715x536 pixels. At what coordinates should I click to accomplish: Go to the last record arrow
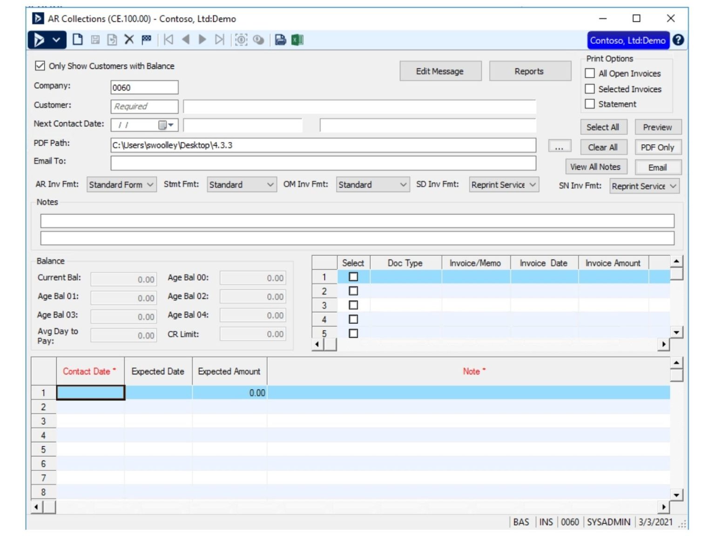[x=219, y=40]
